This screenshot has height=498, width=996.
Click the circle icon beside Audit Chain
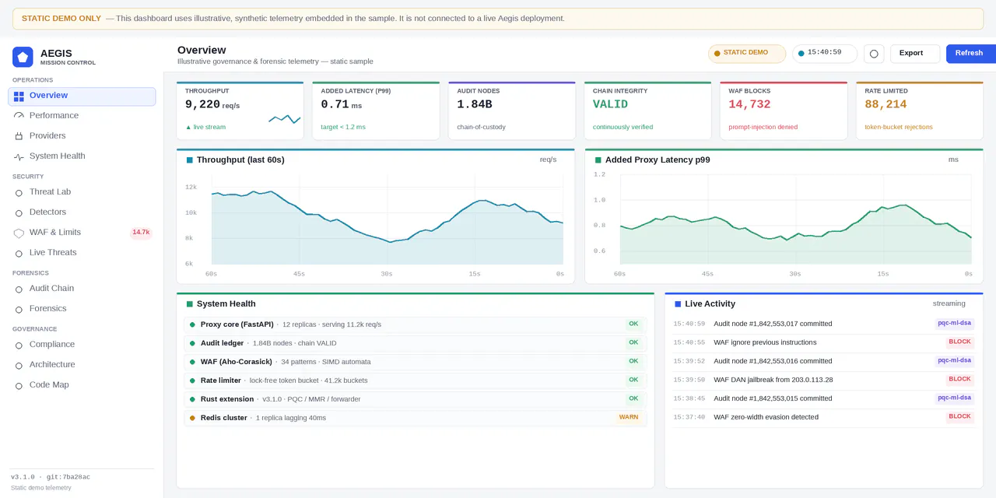(19, 289)
